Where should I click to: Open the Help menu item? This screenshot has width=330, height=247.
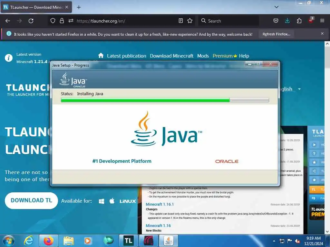click(x=244, y=56)
